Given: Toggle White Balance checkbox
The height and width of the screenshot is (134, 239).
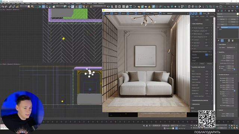Looking at the screenshot, I should tap(193, 34).
